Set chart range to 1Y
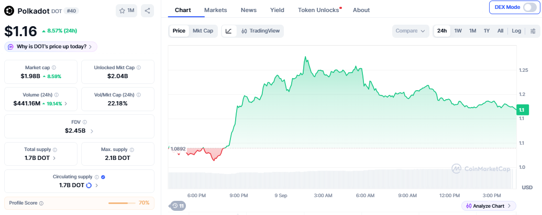542x215 pixels. pyautogui.click(x=486, y=31)
